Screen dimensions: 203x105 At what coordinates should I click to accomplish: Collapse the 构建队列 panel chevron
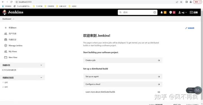[41, 65]
